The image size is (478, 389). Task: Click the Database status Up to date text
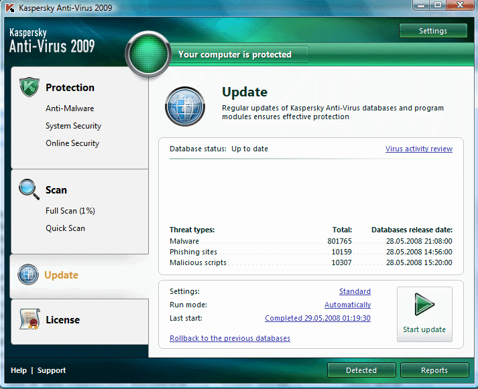pos(219,149)
